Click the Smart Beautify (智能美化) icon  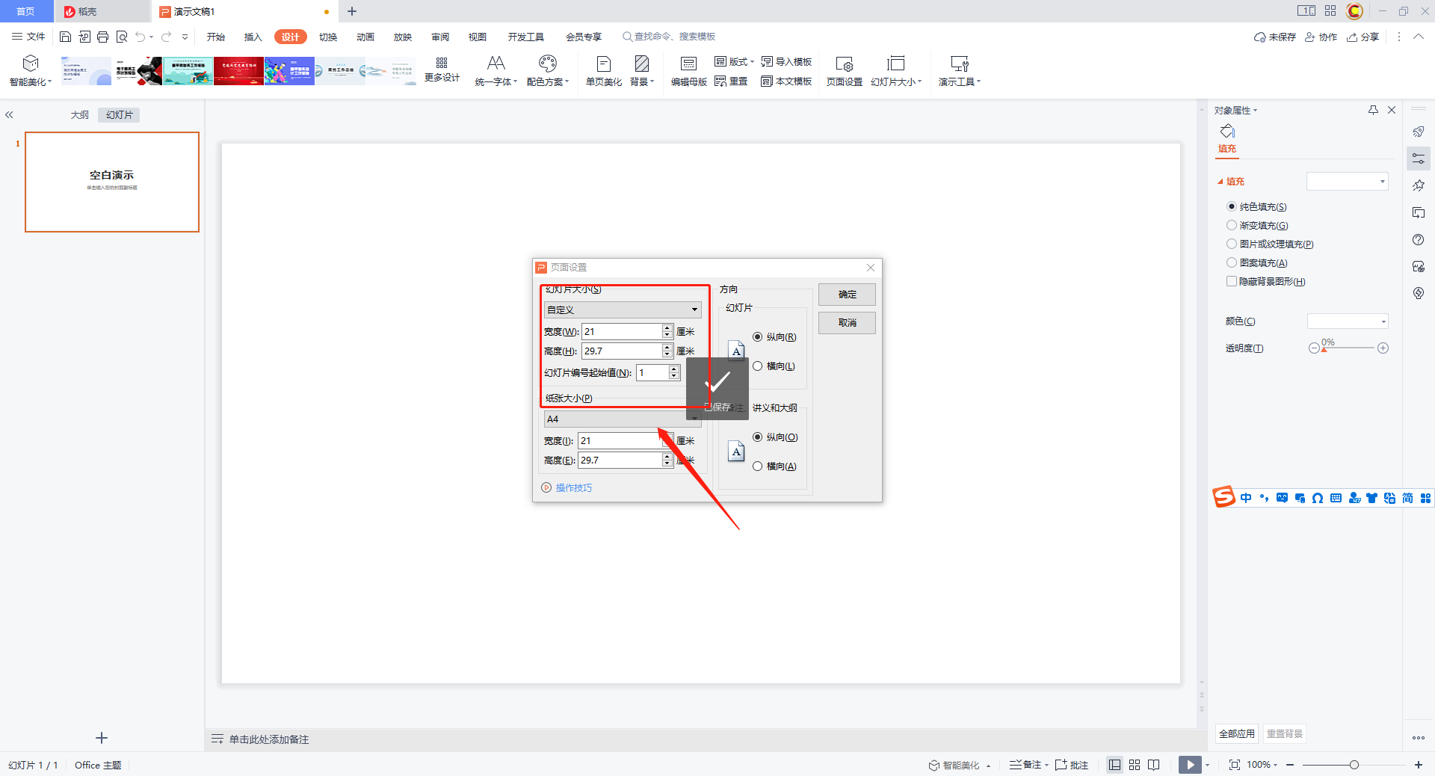click(x=30, y=63)
